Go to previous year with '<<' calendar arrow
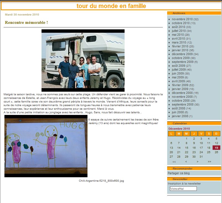The image size is (222, 203). [x=174, y=161]
